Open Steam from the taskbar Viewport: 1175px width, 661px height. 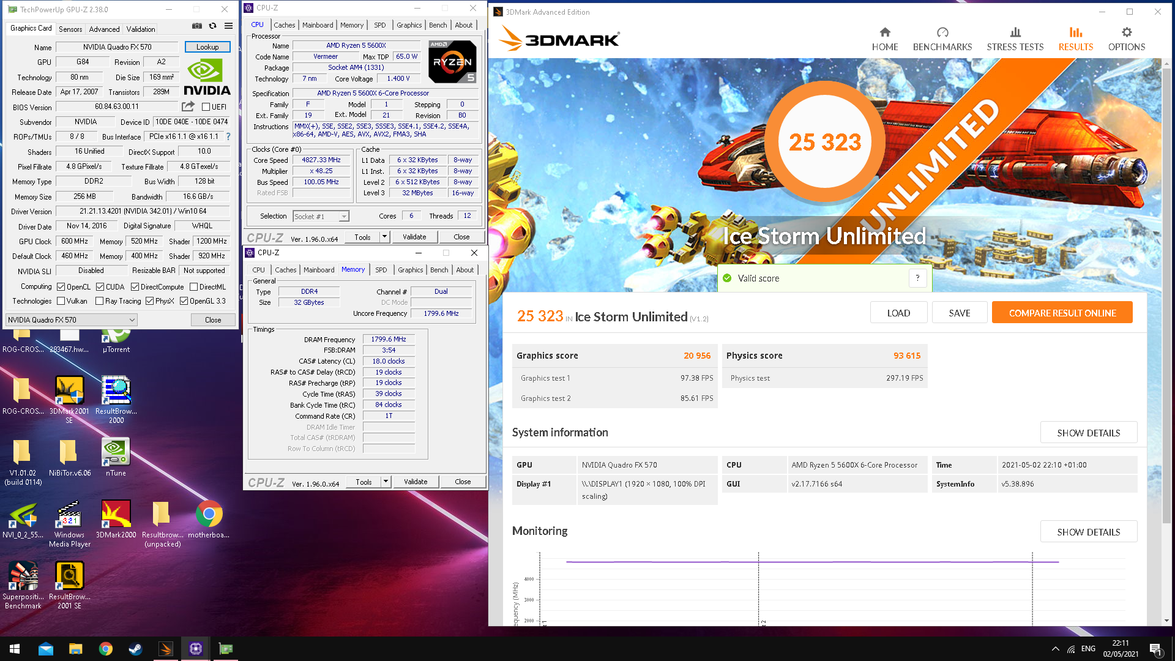tap(135, 649)
